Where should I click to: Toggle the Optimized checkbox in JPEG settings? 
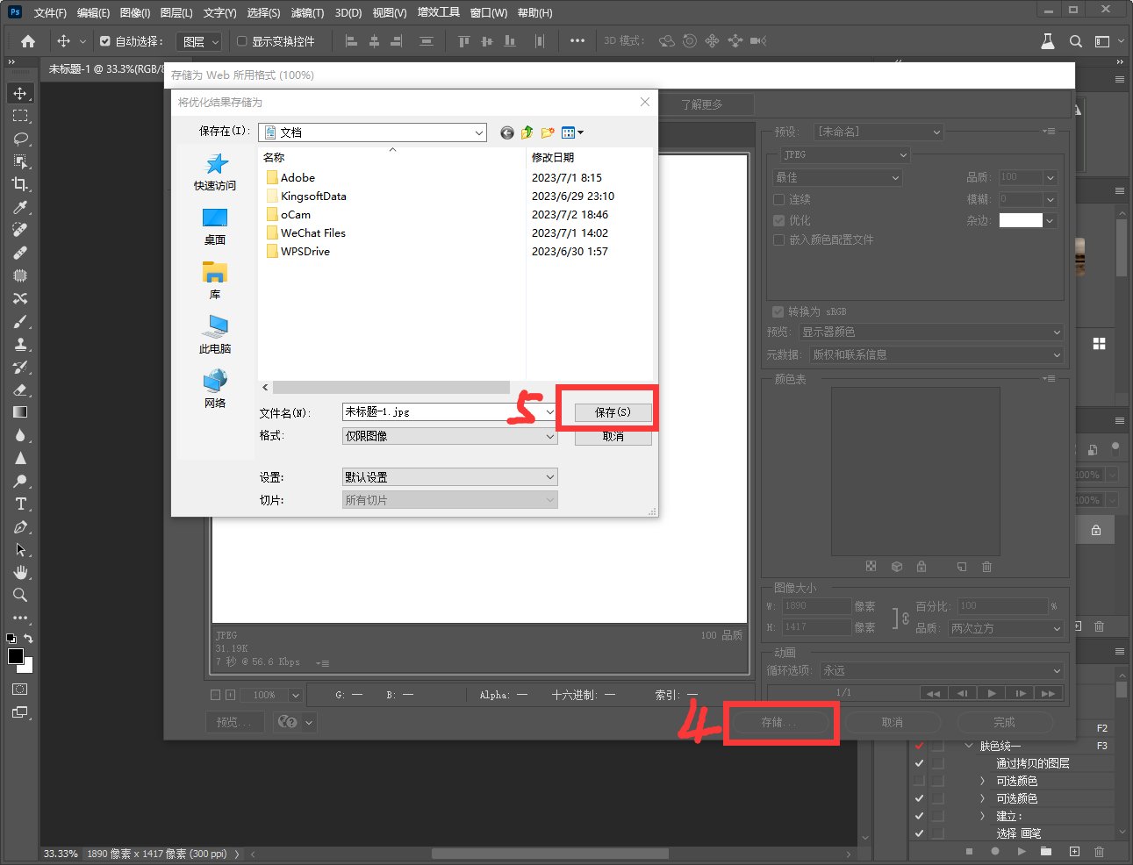tap(778, 220)
